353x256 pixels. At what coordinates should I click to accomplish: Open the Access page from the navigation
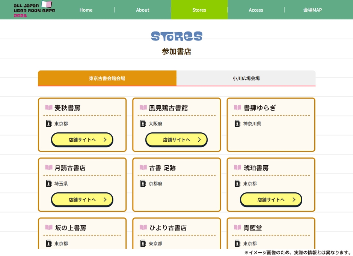(x=256, y=10)
